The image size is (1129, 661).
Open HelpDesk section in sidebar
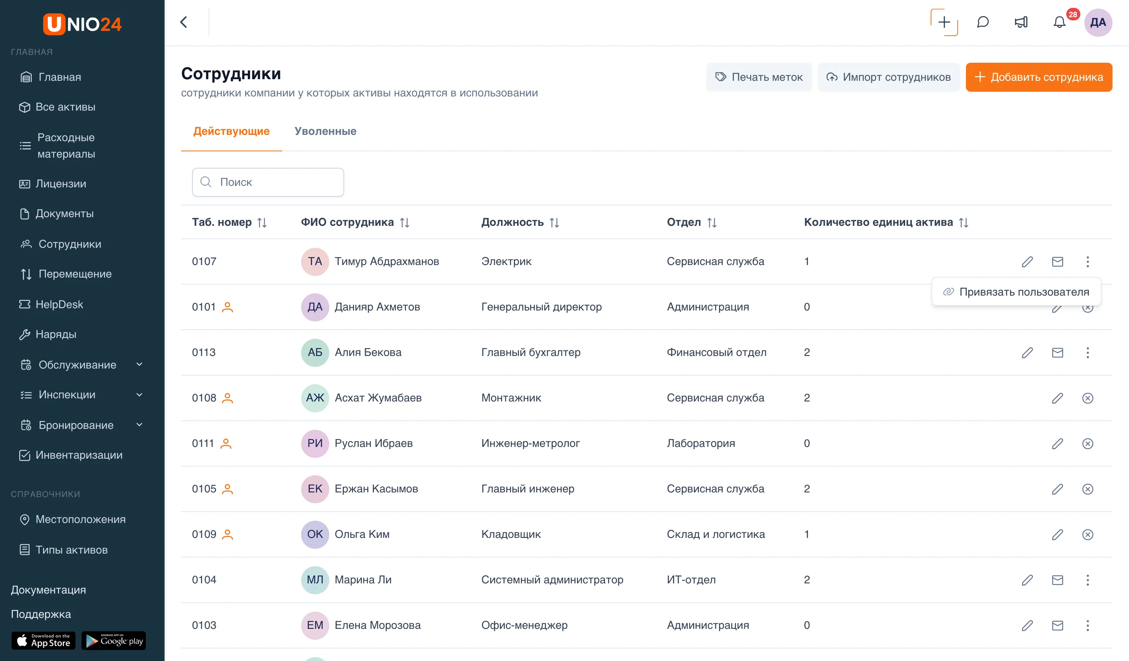click(51, 305)
